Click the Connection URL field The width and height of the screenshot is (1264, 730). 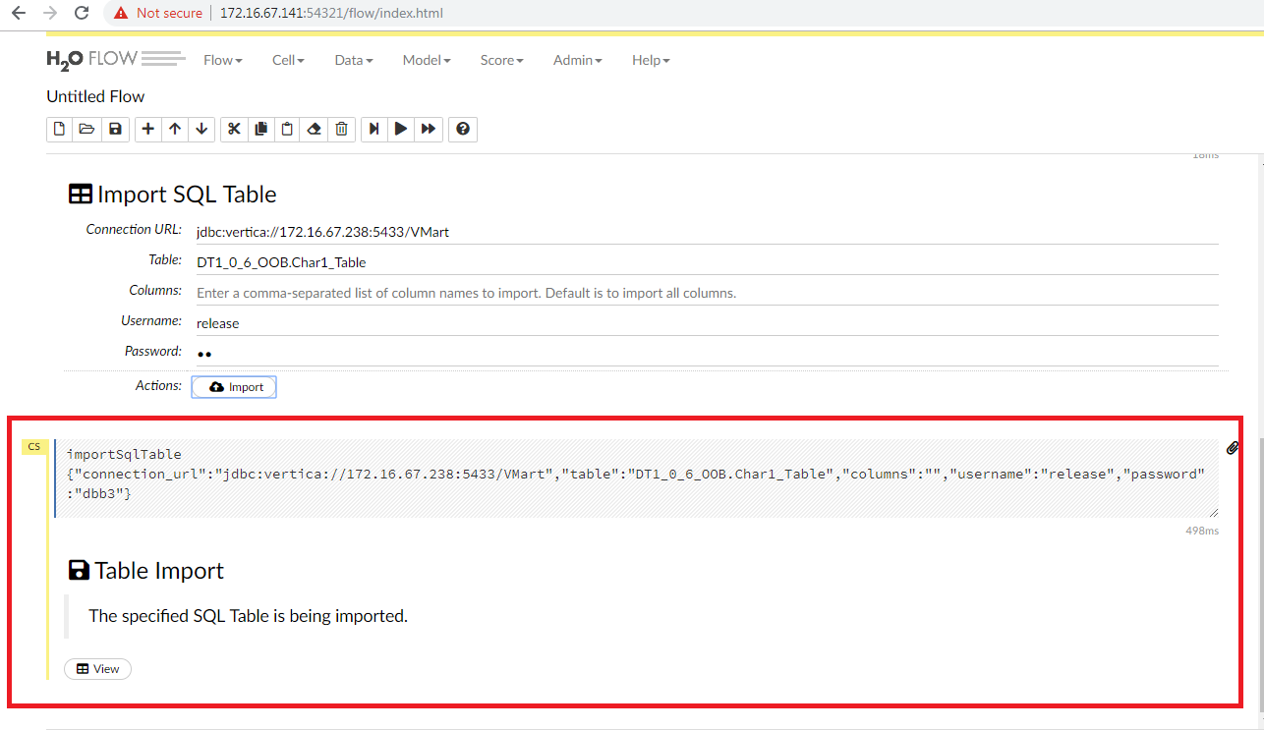pos(707,232)
